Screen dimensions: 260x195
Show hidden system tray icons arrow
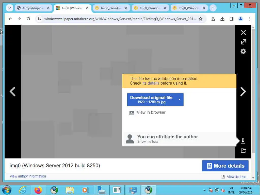pos(204,190)
